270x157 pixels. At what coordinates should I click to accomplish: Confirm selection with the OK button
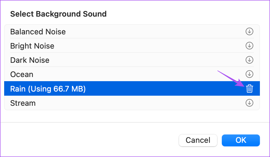pos(241,140)
